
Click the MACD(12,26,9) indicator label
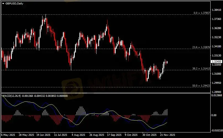pyautogui.click(x=12, y=96)
